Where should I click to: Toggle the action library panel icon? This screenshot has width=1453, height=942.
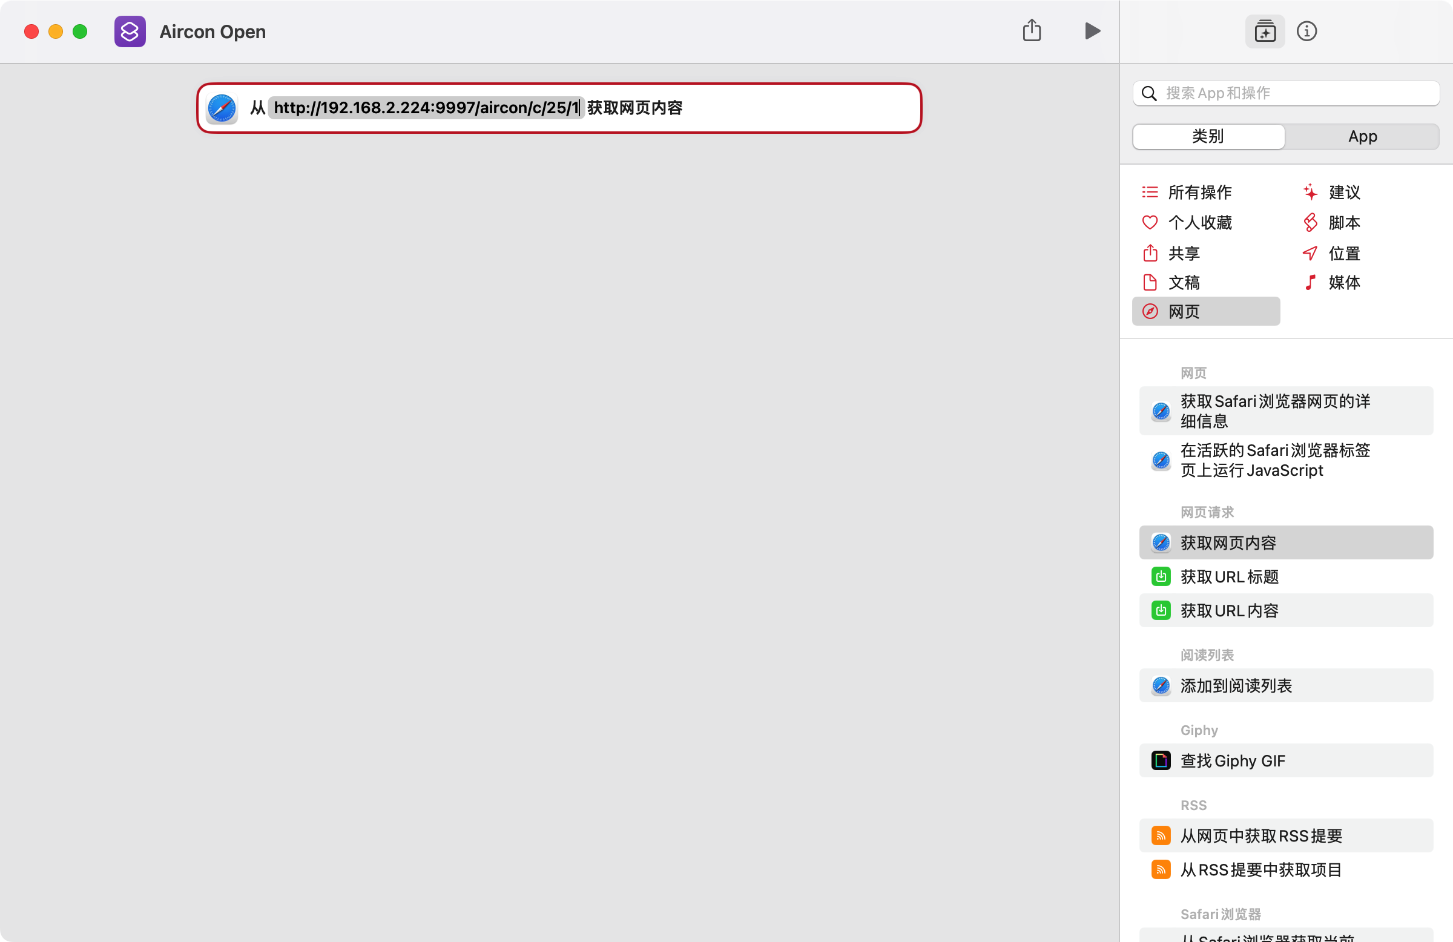[1264, 31]
